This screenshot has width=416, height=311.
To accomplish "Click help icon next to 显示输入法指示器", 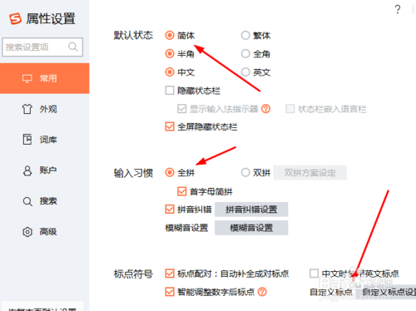I will tap(265, 109).
